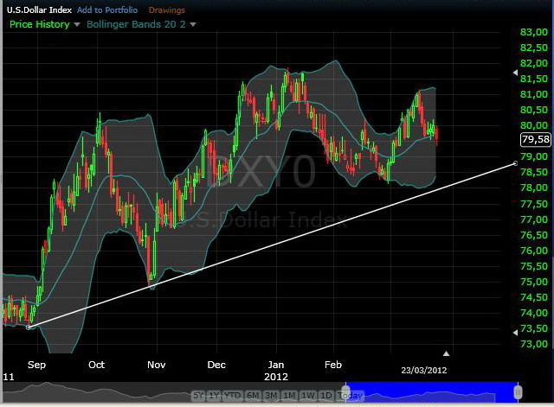Viewport: 554px width, 407px height.
Task: Click the 73,00 price axis label
Action: tap(534, 344)
